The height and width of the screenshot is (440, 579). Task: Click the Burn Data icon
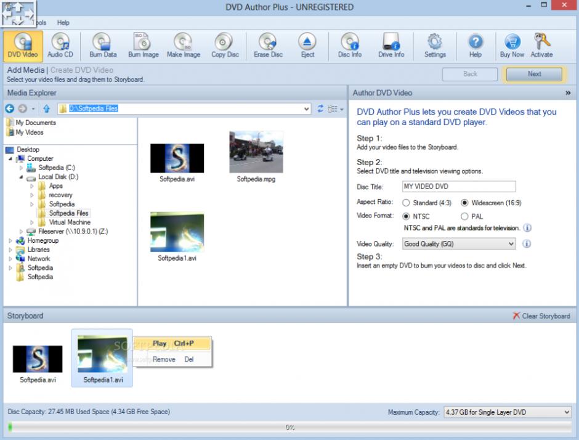103,46
